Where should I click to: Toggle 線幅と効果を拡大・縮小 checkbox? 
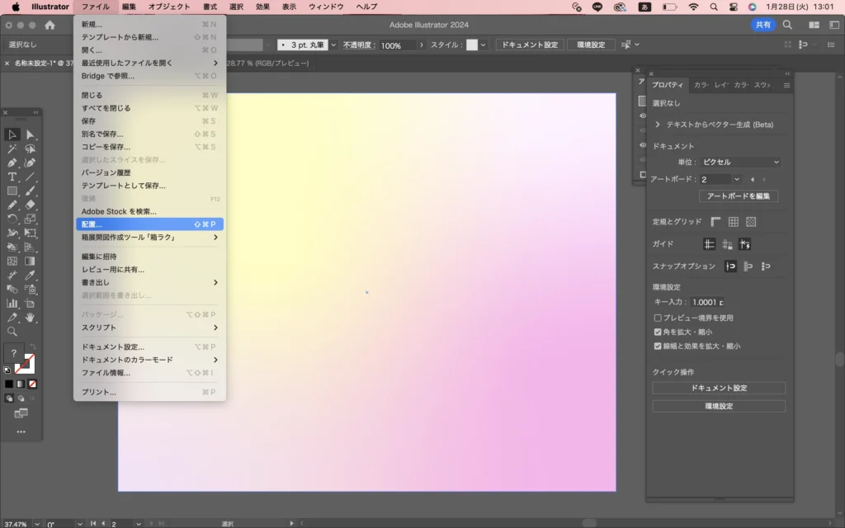pos(658,346)
